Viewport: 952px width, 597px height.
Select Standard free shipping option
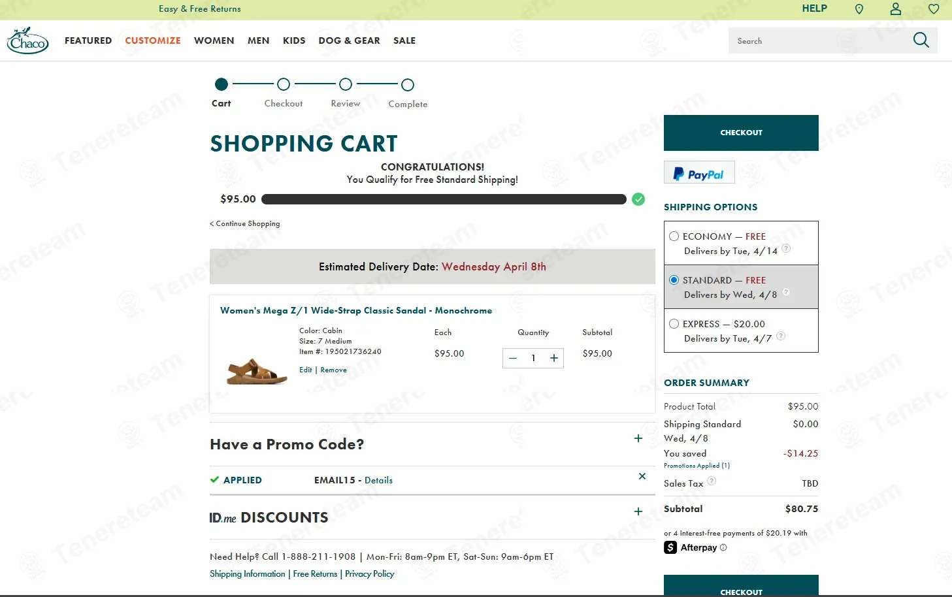(674, 280)
